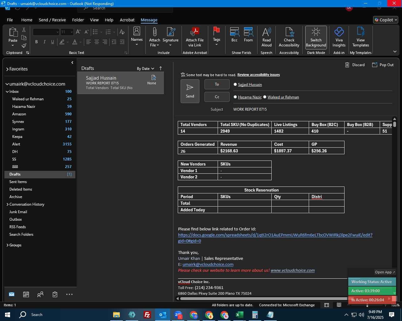Image resolution: width=402 pixels, height=321 pixels.
Task: Open Attach File paperclip menu
Action: 155,37
